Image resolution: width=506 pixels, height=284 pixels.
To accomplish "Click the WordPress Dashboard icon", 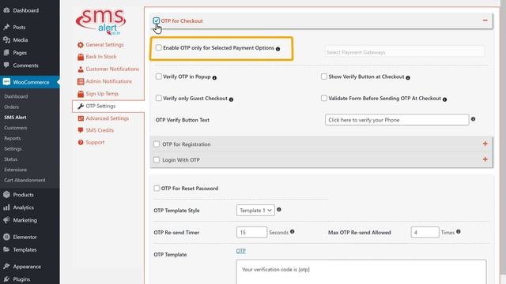I will click(x=6, y=10).
